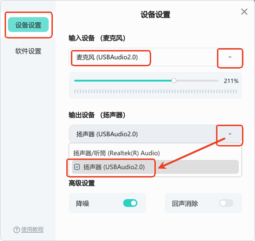Click the microphone input level meter bar

pos(155,91)
